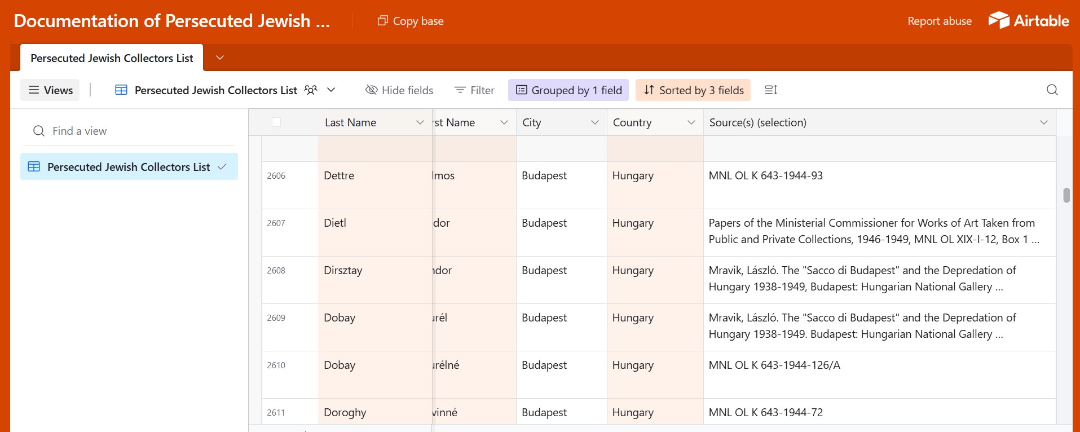Open the Country column menu chevron
Screen dimensions: 1080x432
[x=691, y=122]
